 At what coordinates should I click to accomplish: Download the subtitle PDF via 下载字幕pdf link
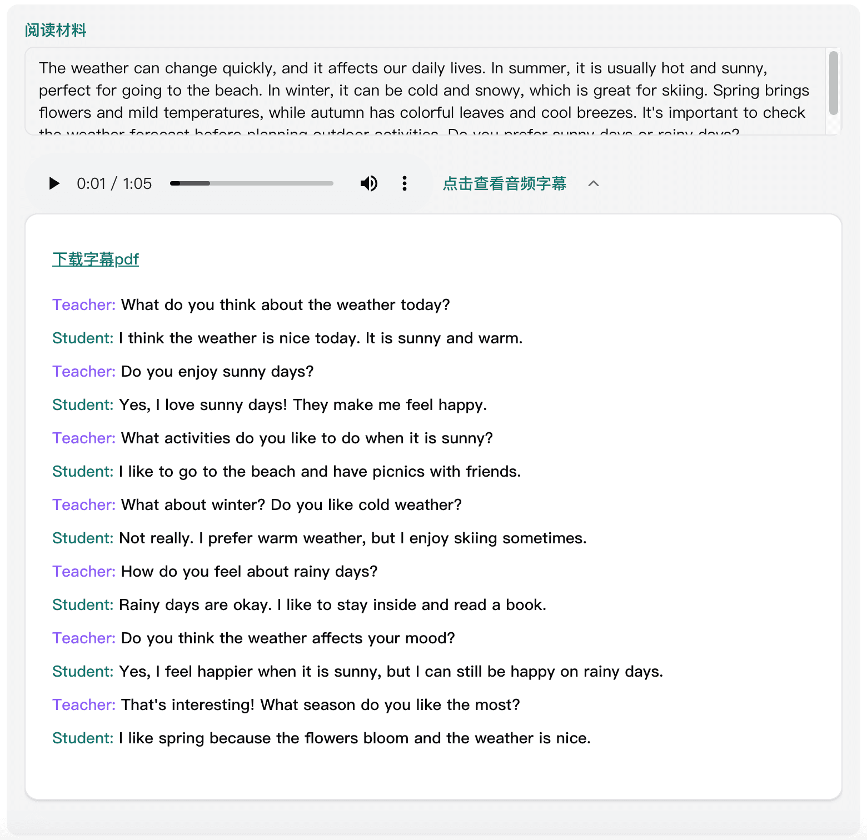click(x=96, y=259)
